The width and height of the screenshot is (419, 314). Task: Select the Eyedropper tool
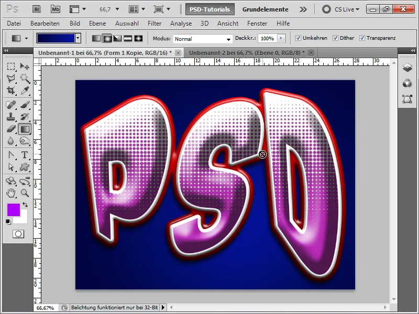coord(25,91)
